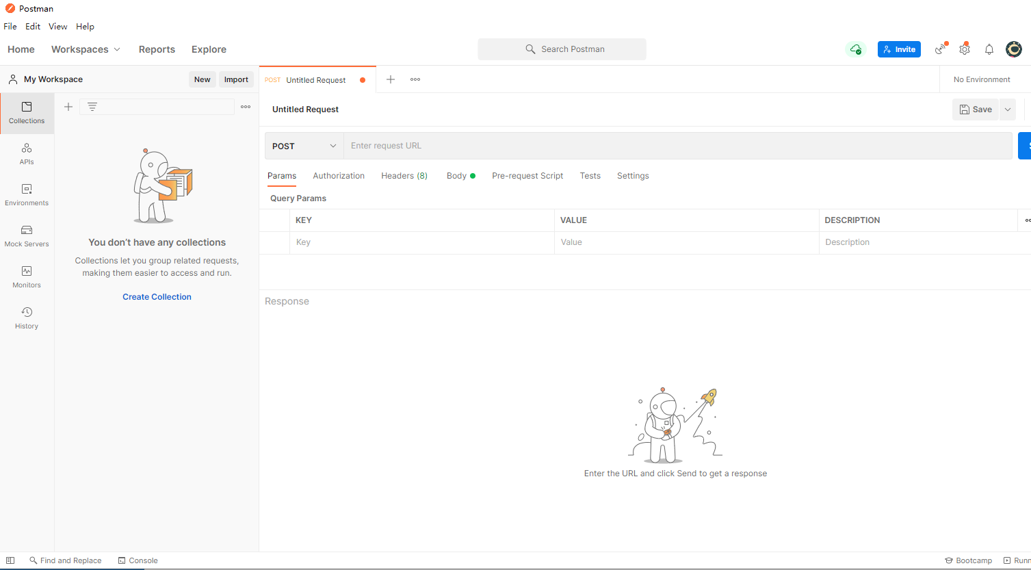Screen dimensions: 1031x570
Task: Click the Import button
Action: pos(236,79)
